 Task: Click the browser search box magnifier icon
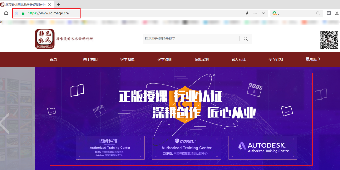click(x=318, y=13)
